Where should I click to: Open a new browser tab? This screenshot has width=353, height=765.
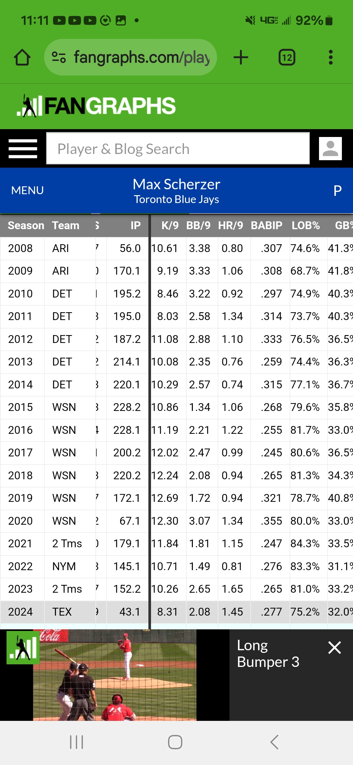click(241, 58)
